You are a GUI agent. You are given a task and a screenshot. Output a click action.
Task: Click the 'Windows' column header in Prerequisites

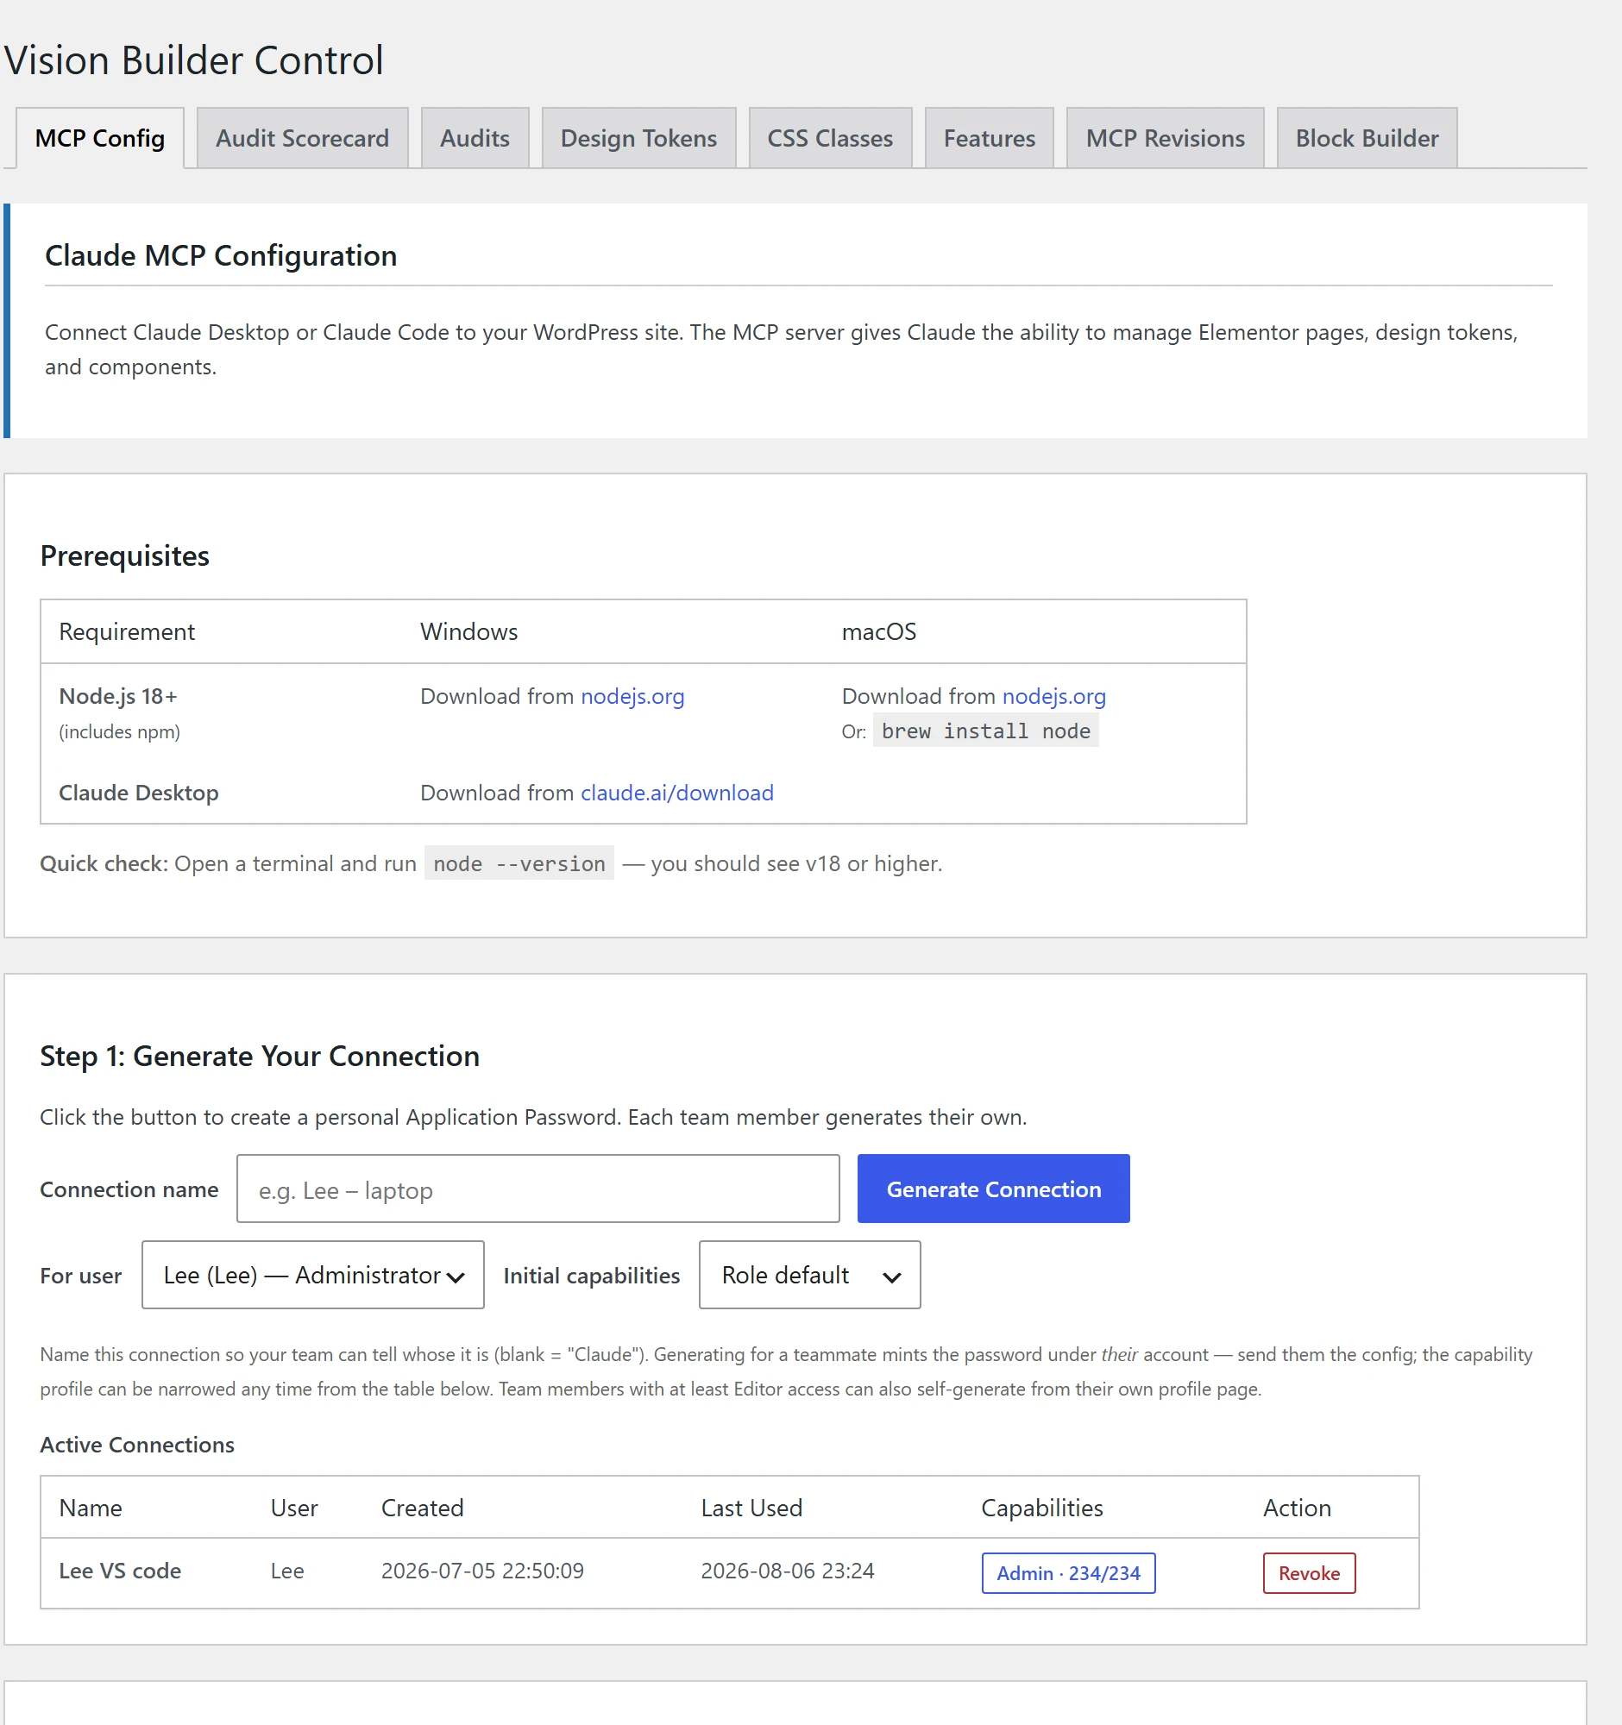468,631
